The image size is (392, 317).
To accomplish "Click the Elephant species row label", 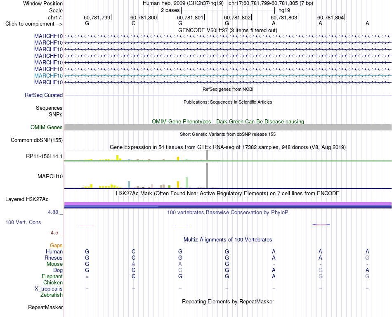I will (52, 276).
